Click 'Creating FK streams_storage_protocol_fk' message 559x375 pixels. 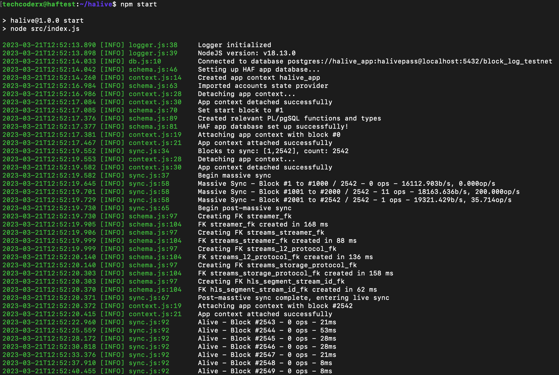coord(277,265)
